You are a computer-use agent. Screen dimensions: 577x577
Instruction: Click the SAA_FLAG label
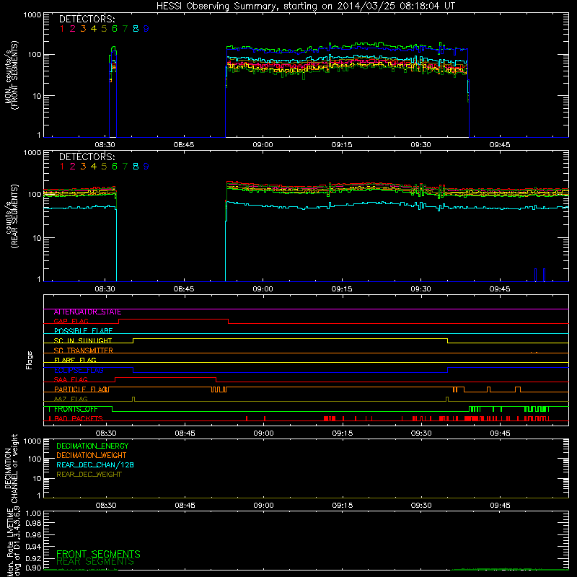point(71,379)
